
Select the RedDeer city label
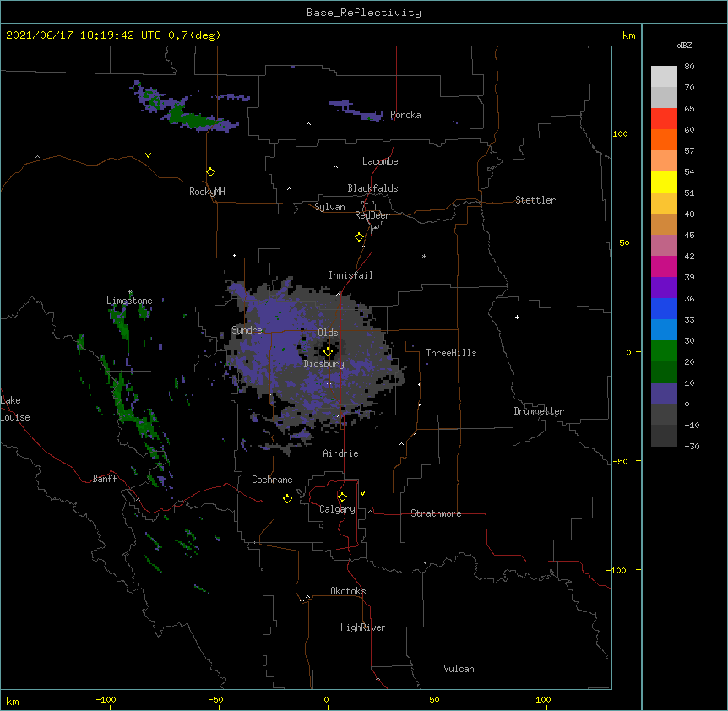[372, 215]
